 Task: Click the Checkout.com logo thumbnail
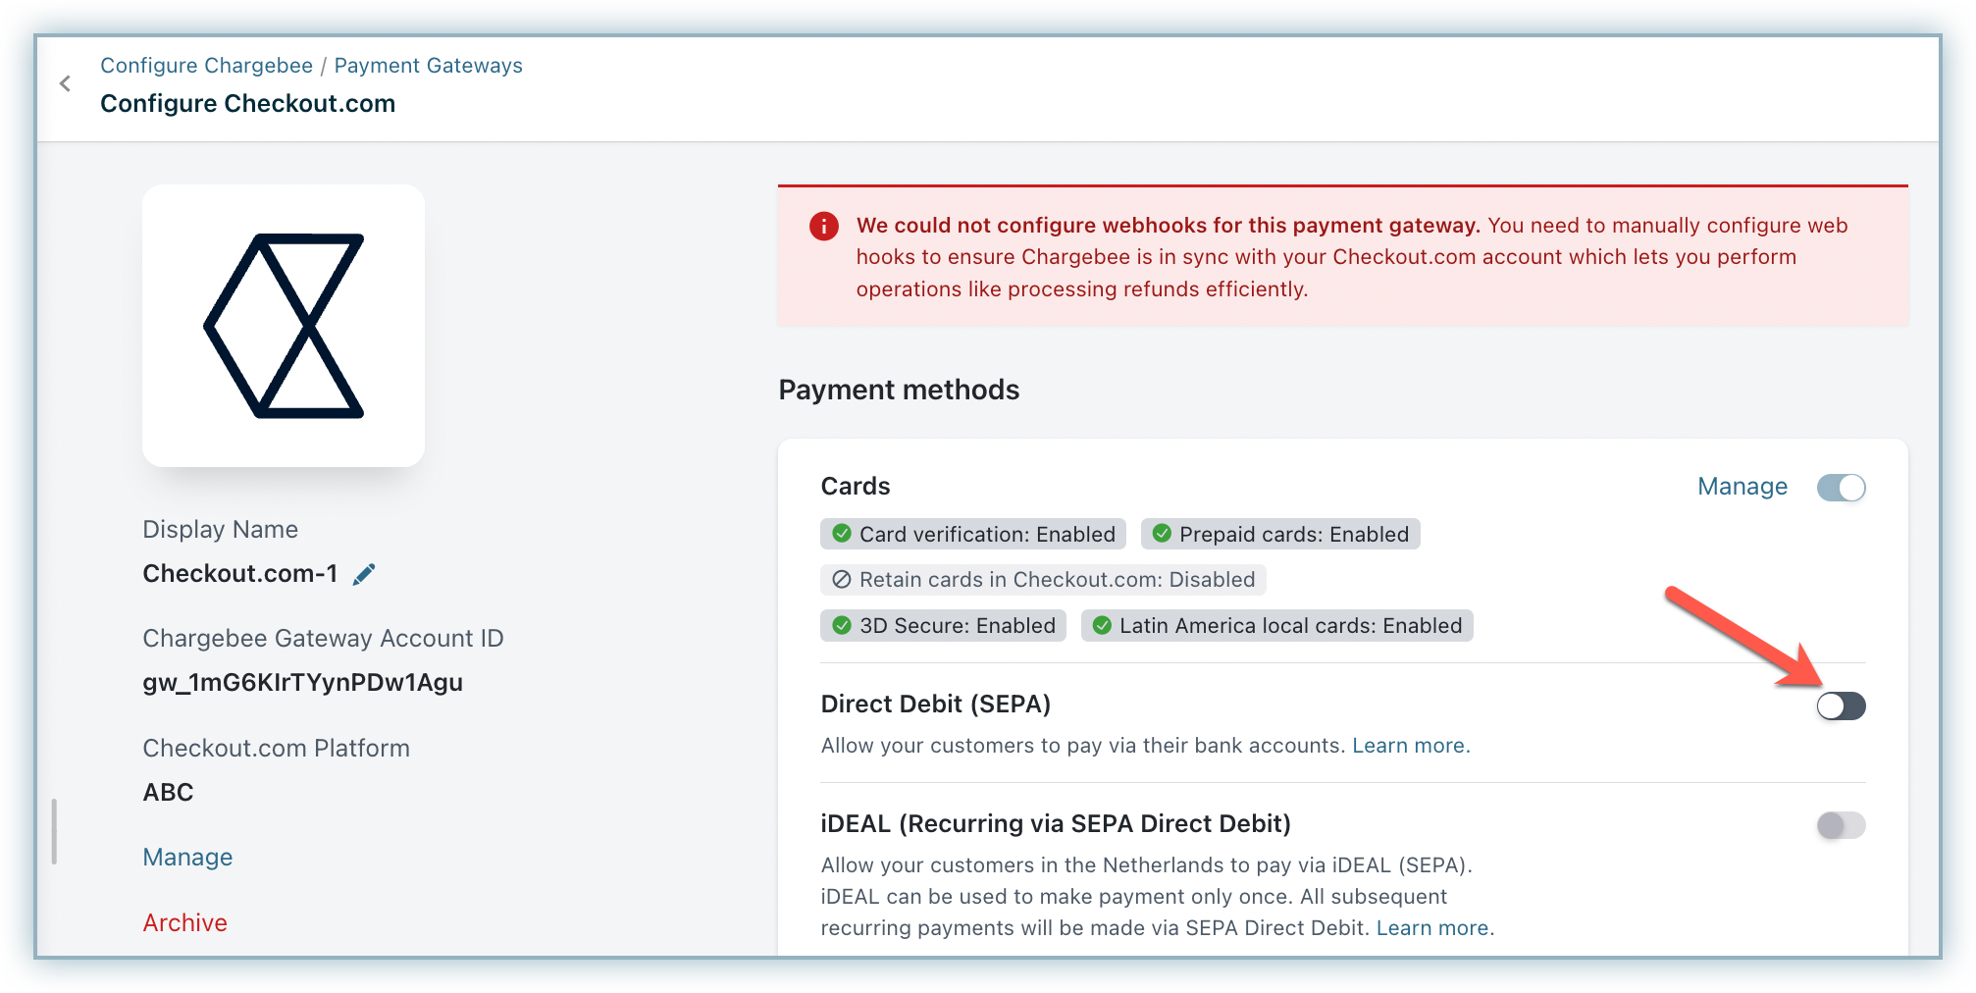point(284,326)
